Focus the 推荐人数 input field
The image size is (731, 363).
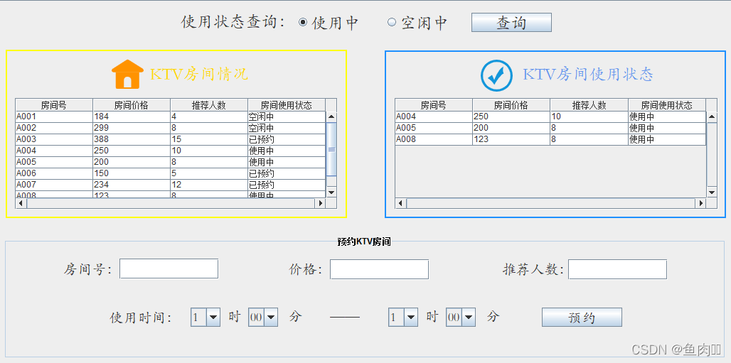618,269
